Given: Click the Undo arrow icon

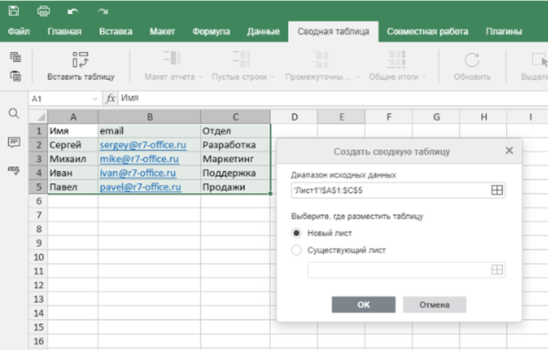Looking at the screenshot, I should pos(73,11).
